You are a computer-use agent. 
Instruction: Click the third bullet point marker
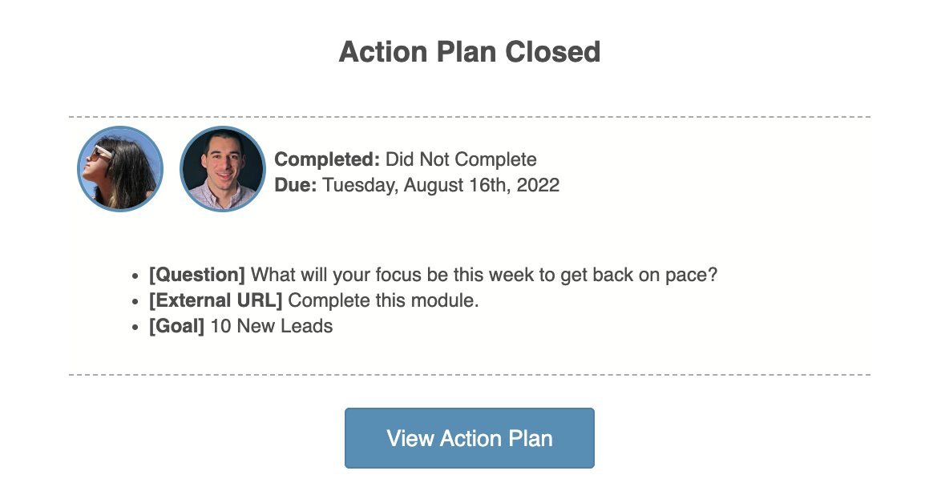point(135,326)
